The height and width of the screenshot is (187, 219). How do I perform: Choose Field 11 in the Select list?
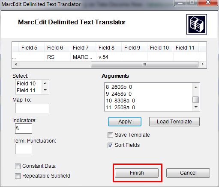(x=26, y=91)
